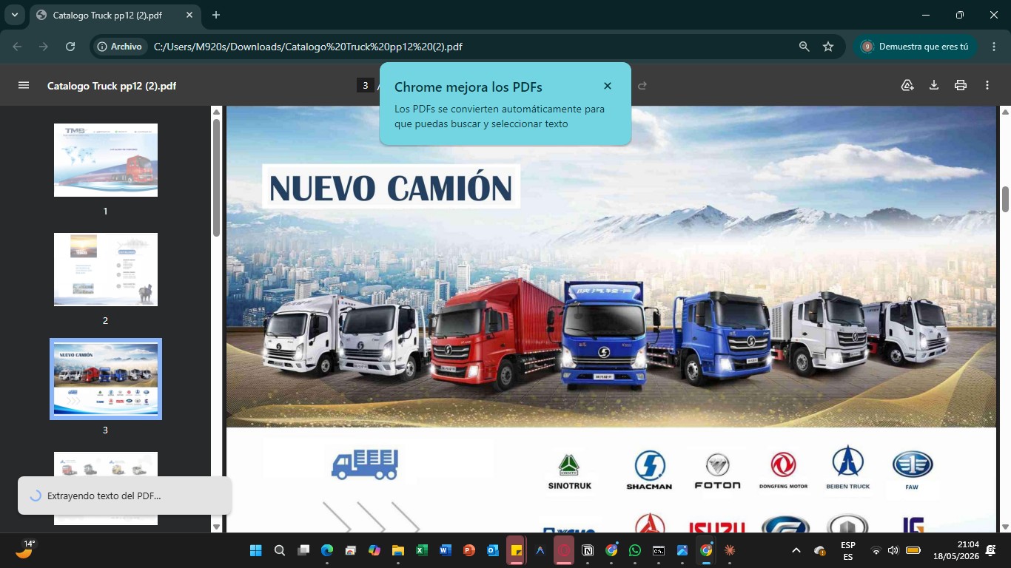Reload the page

tap(70, 46)
